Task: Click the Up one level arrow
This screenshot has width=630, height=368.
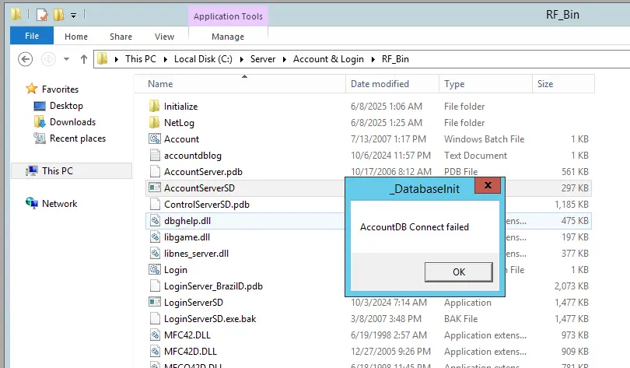Action: pyautogui.click(x=83, y=59)
